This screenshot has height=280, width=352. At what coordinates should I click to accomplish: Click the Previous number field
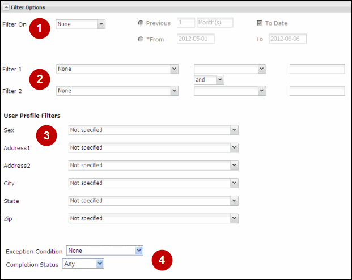pos(186,23)
